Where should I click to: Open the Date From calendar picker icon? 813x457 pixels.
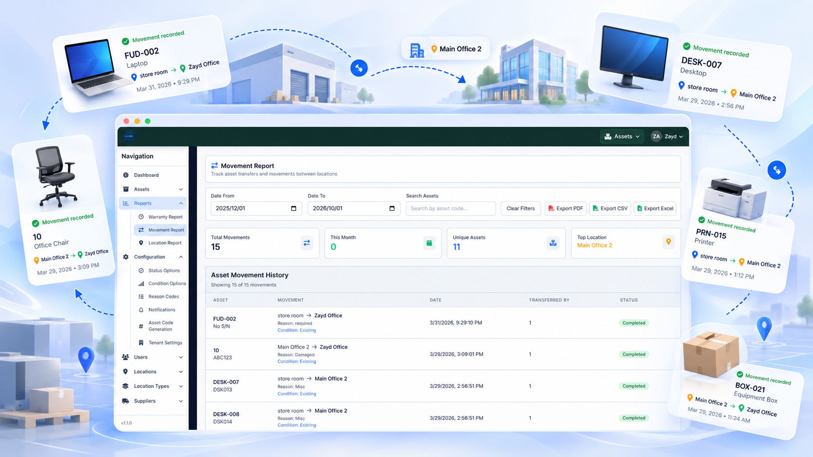coord(294,208)
